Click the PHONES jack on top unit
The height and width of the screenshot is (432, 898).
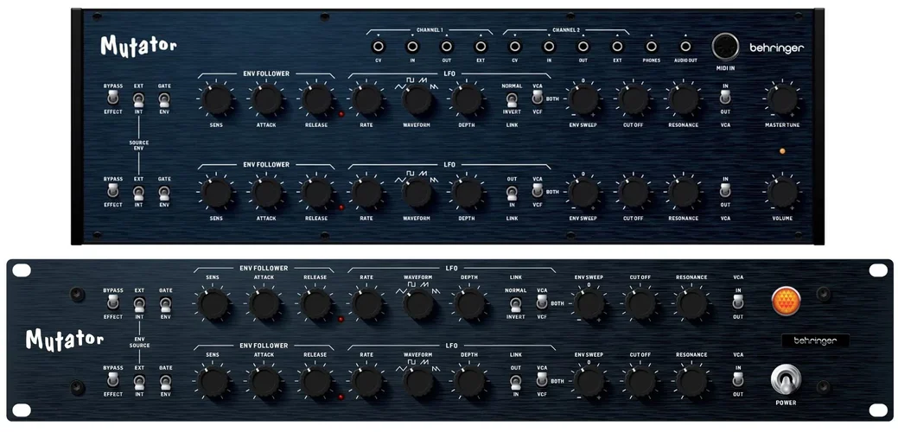(x=651, y=47)
